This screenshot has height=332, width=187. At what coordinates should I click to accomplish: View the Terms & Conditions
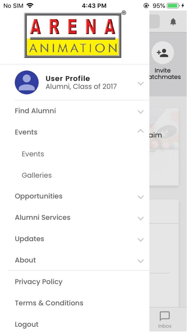coord(49,303)
